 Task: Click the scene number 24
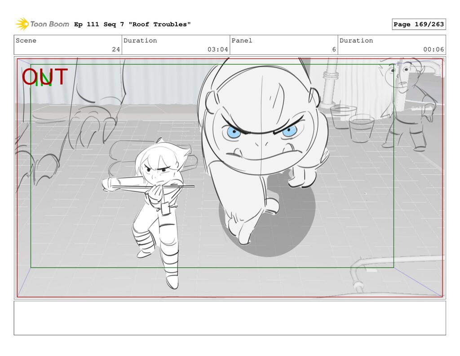point(116,49)
